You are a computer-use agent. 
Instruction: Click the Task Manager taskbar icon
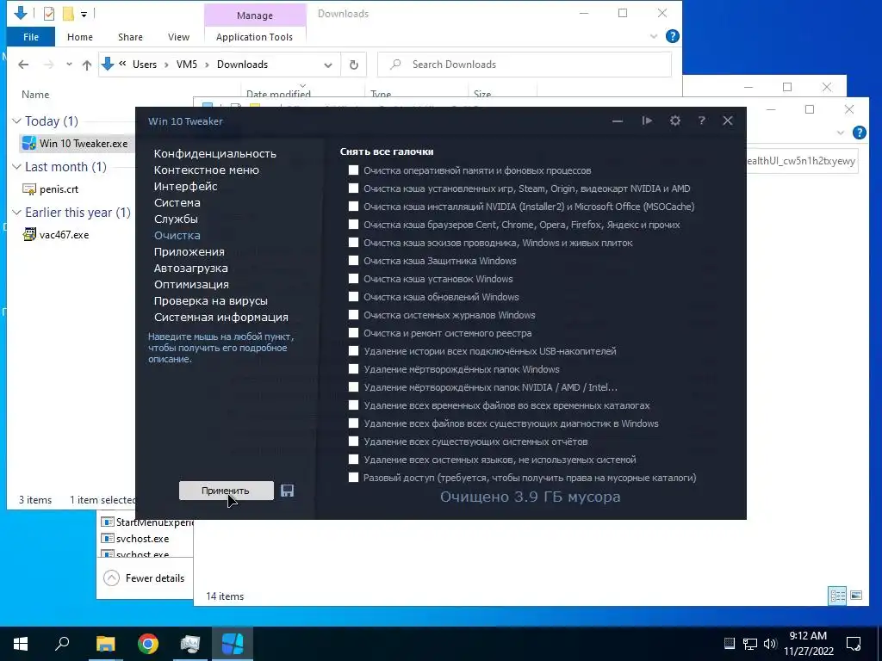(190, 644)
